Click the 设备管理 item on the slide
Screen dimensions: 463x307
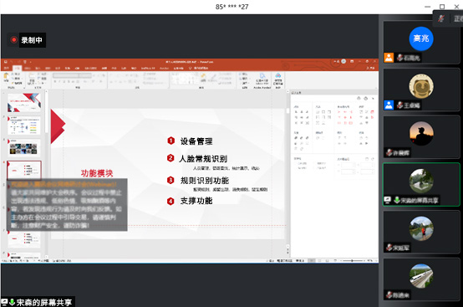click(x=196, y=141)
